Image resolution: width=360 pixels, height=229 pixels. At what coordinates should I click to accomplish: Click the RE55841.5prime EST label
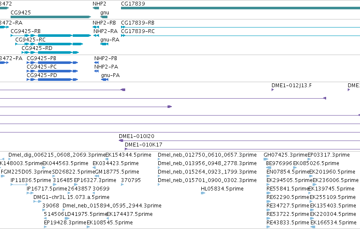[288, 189]
